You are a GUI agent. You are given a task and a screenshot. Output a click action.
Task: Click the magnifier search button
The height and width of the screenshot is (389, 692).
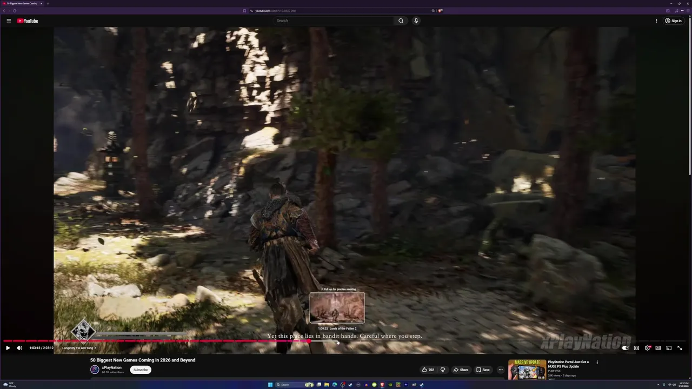[401, 21]
